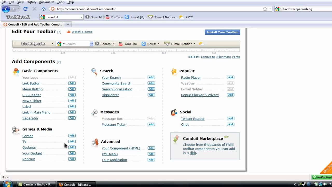Click the Popular star section icon
Viewport: 332px width, 187px height.
click(174, 71)
